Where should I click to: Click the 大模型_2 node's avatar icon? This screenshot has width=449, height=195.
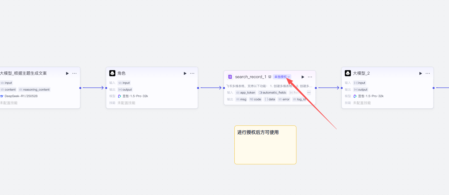(348, 73)
